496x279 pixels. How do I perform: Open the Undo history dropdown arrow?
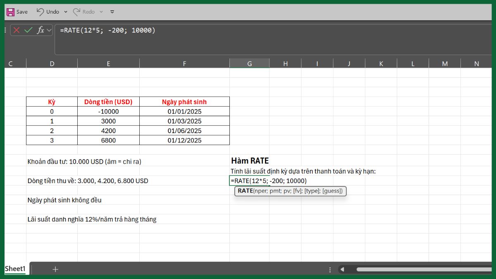pyautogui.click(x=66, y=12)
